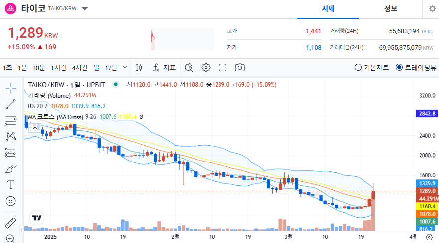Screen dimensions: 439x243
Task: Click the 3월 label on time axis
Action: [x=288, y=237]
